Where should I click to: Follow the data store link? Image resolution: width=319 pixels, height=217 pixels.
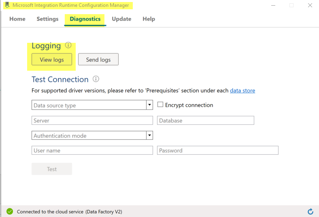242,91
